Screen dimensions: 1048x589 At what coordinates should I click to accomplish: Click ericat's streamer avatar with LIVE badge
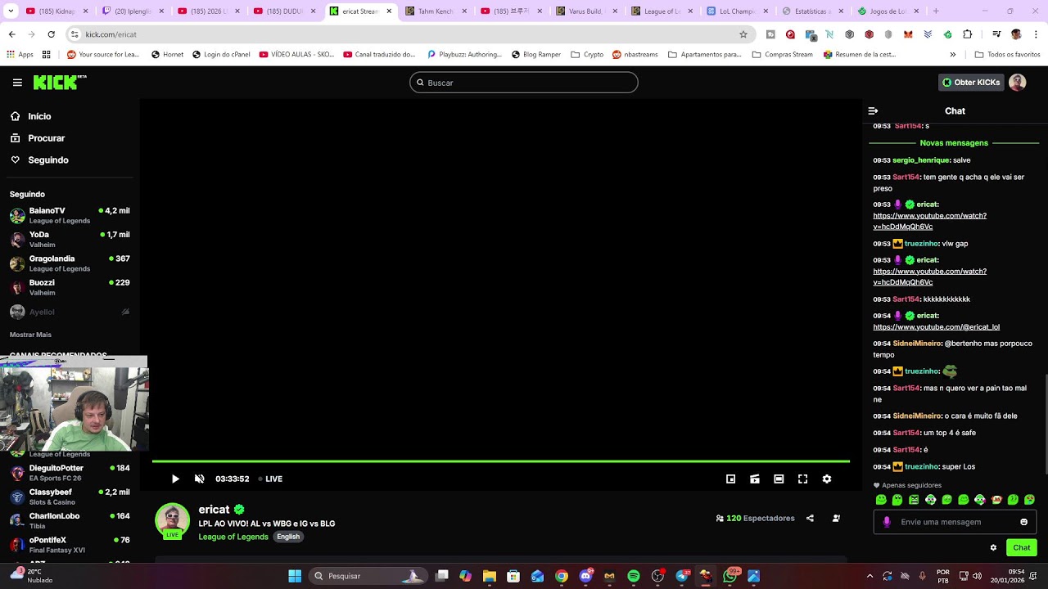click(172, 520)
